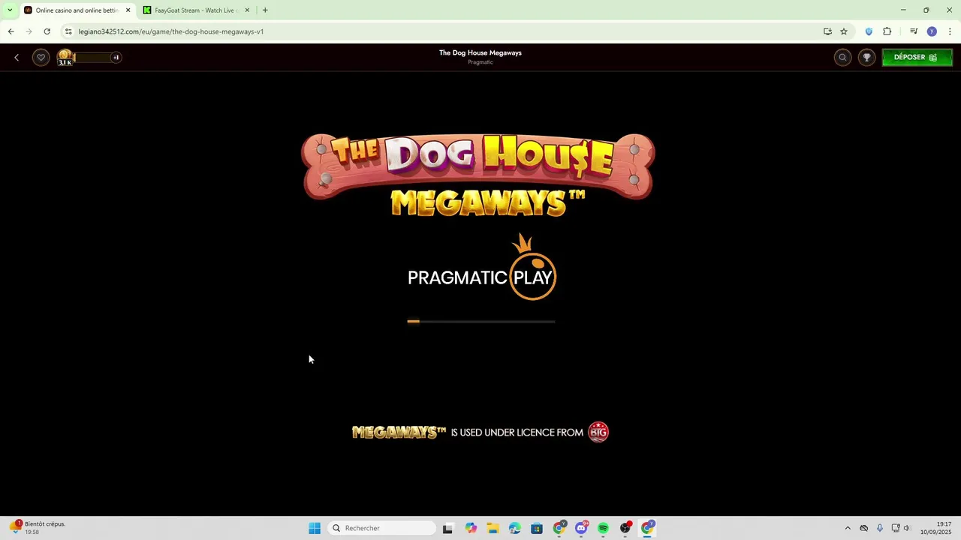
Task: Open volume control in system tray
Action: click(907, 528)
